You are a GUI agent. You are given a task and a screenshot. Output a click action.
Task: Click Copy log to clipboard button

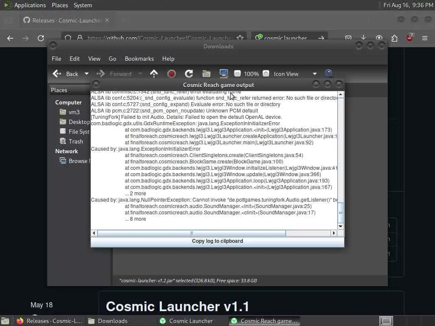(217, 241)
